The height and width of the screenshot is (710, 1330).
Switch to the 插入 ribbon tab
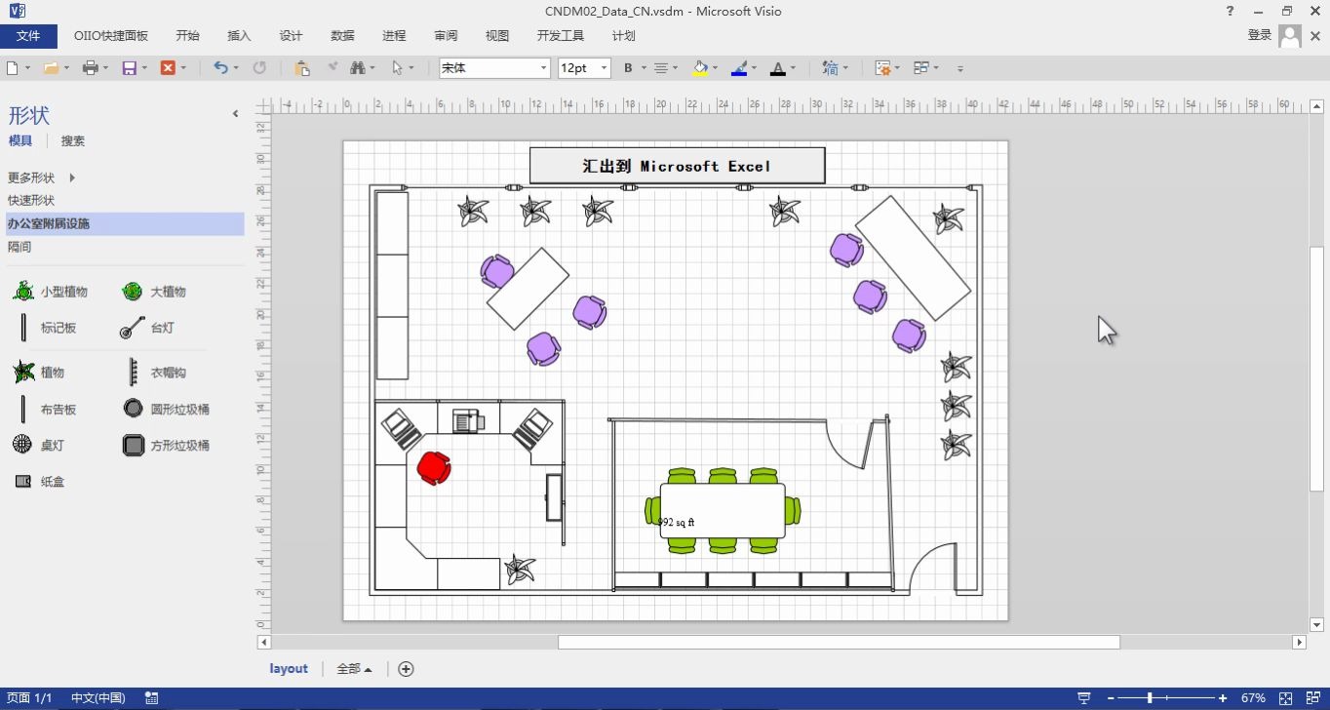coord(239,35)
